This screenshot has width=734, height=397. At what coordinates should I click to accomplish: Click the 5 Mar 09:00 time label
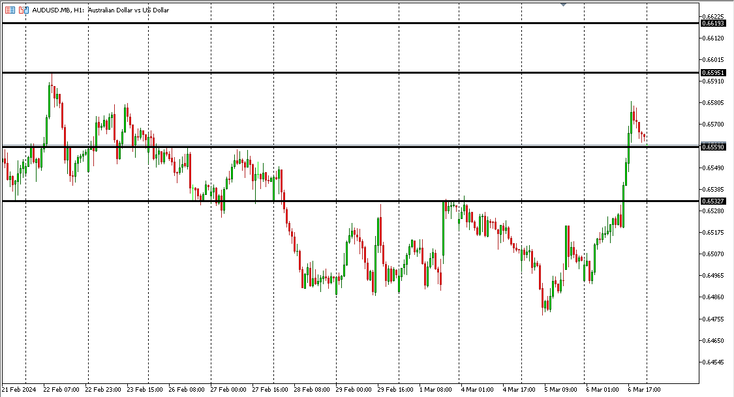(x=561, y=390)
